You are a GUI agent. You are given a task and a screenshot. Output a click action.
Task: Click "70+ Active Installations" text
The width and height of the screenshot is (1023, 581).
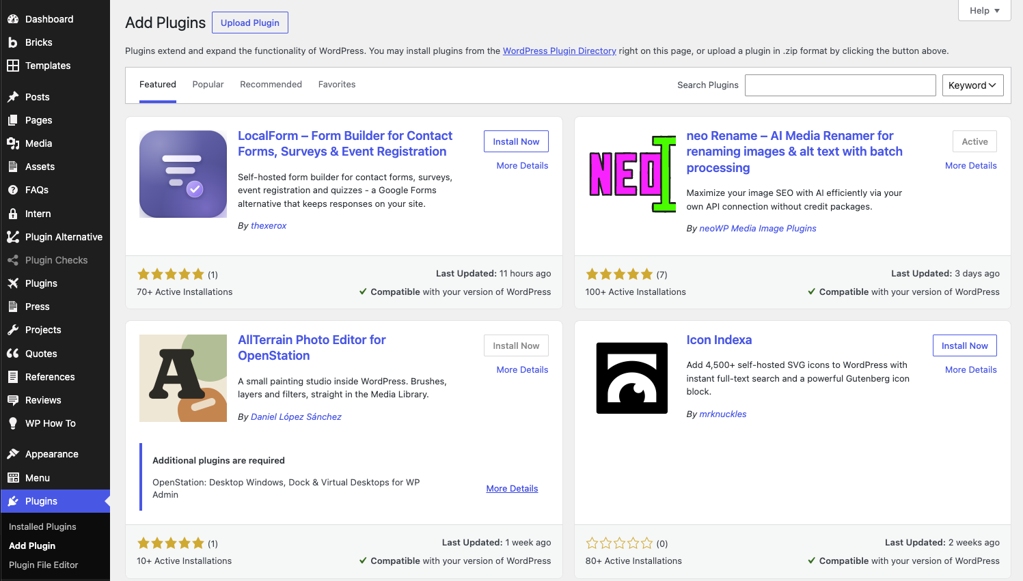click(x=185, y=292)
